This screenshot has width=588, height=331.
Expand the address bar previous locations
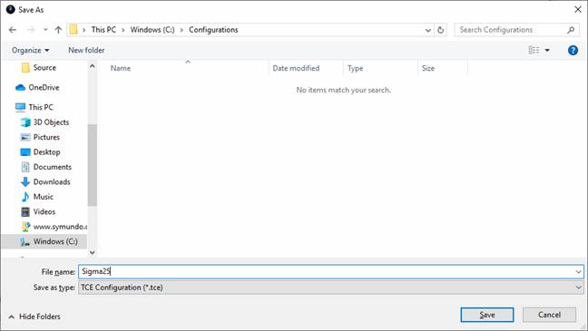[428, 30]
